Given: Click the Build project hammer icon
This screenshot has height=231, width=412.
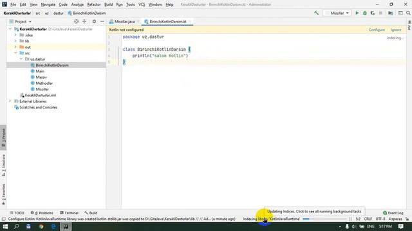Looking at the screenshot, I should point(316,13).
